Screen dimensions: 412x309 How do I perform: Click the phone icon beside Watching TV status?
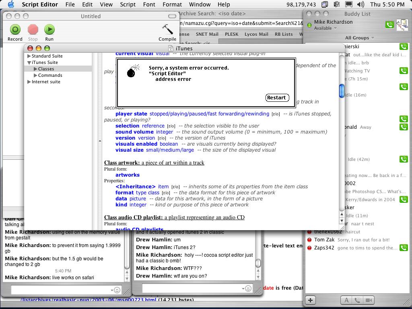tap(404, 70)
